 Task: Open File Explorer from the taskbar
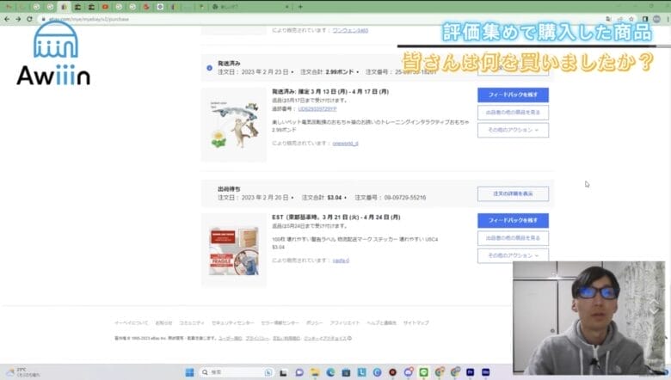click(x=315, y=372)
